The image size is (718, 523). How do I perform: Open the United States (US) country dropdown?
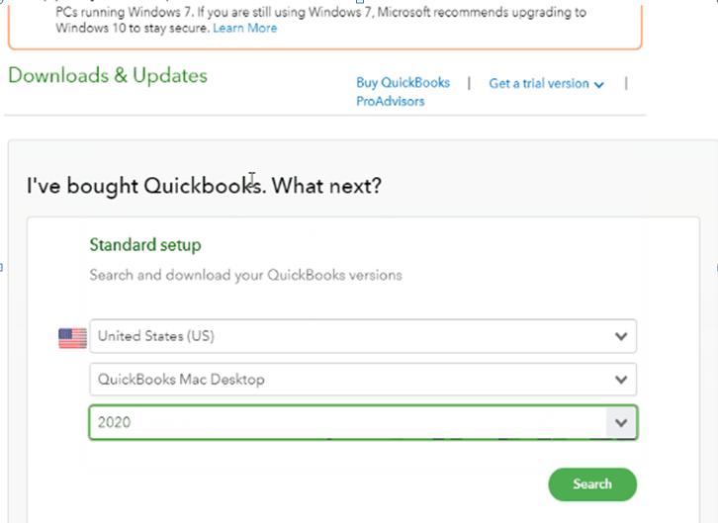click(x=362, y=336)
